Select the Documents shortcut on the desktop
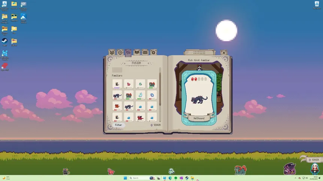The width and height of the screenshot is (323, 181). click(x=24, y=6)
